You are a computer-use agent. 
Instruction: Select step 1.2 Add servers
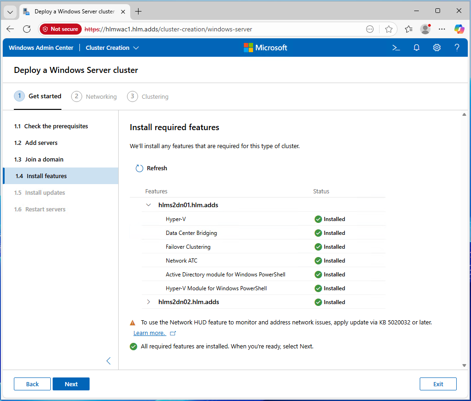point(41,143)
